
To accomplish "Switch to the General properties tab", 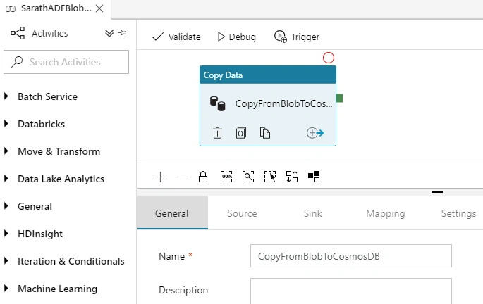I will click(x=173, y=213).
